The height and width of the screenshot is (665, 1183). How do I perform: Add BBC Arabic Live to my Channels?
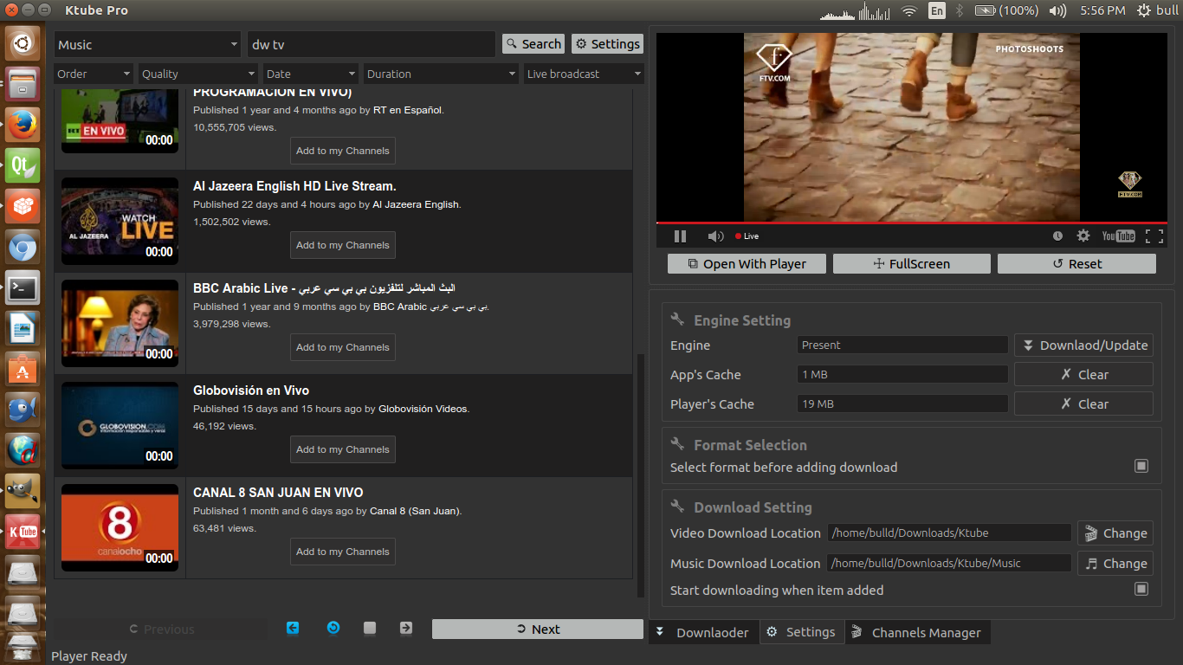coord(343,347)
